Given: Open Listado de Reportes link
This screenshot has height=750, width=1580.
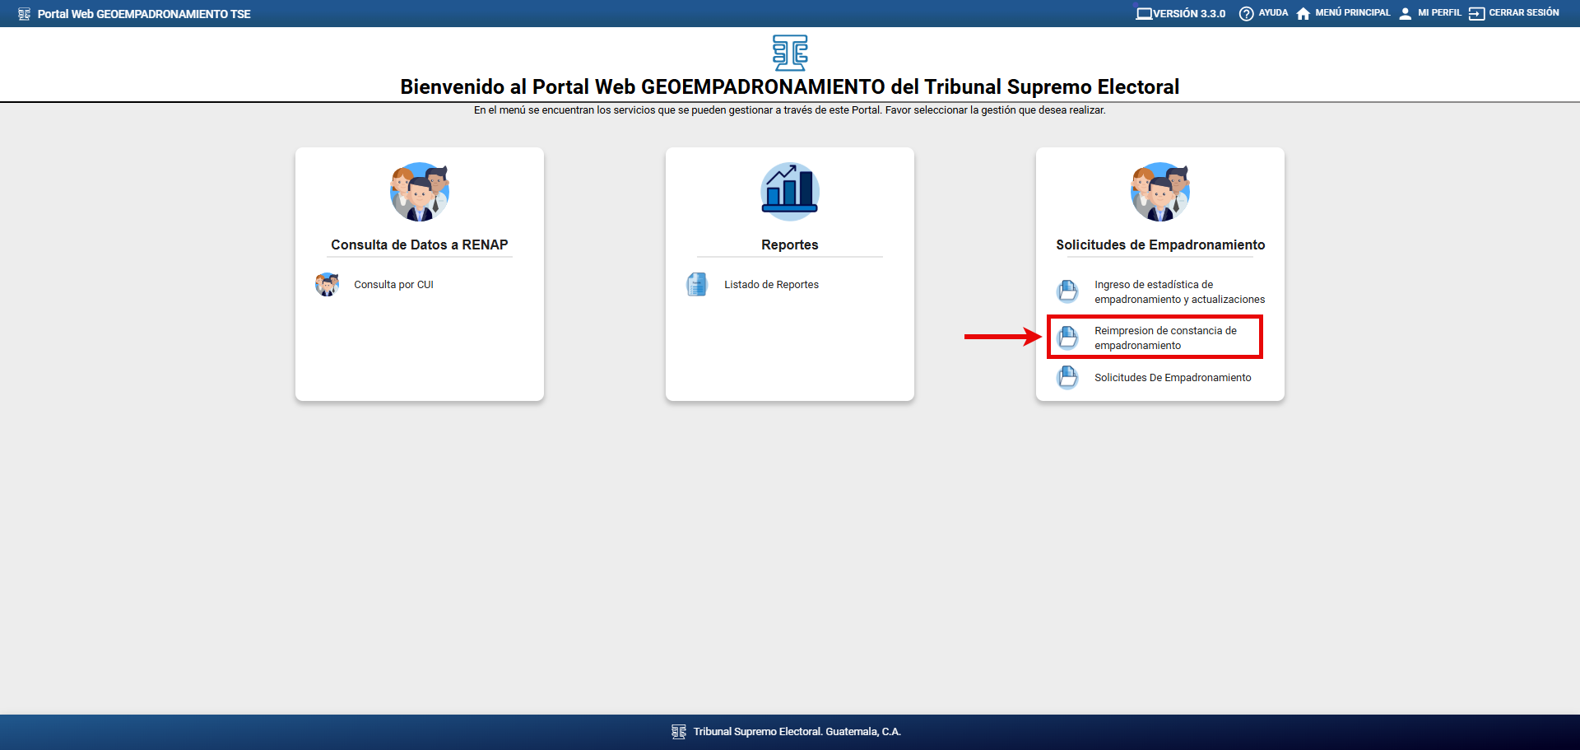Looking at the screenshot, I should (x=771, y=285).
